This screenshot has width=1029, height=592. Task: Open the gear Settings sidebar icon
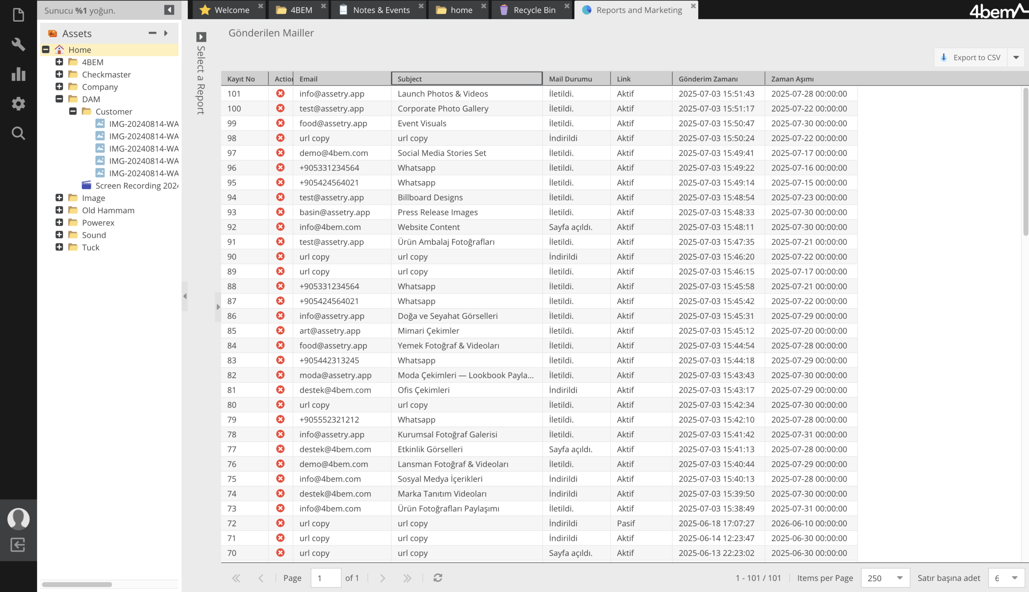coord(18,104)
